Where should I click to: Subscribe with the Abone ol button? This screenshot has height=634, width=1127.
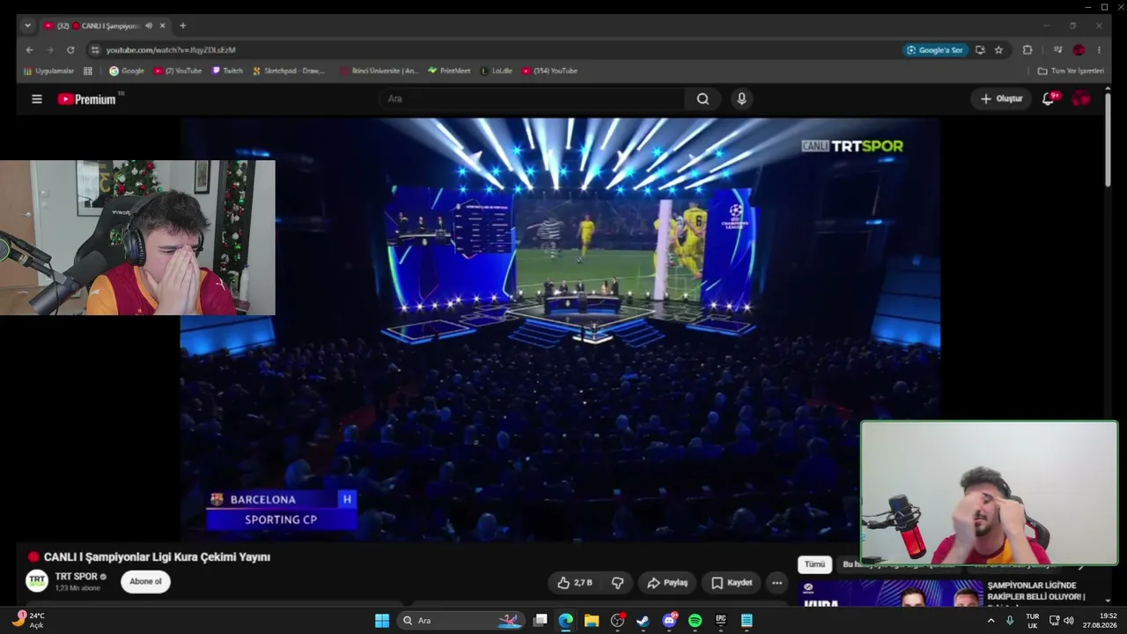coord(145,581)
